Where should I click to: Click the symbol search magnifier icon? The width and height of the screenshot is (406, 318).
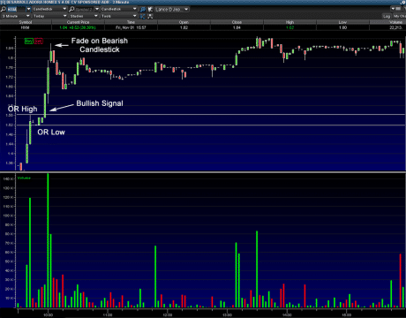4,9
